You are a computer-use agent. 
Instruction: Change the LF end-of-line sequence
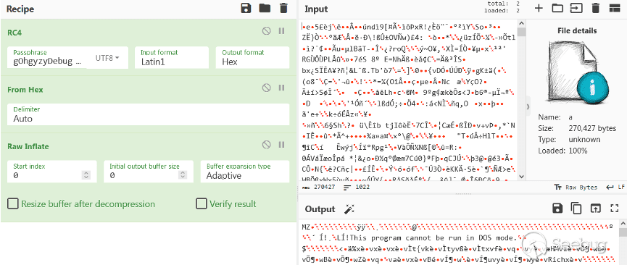[x=615, y=187]
